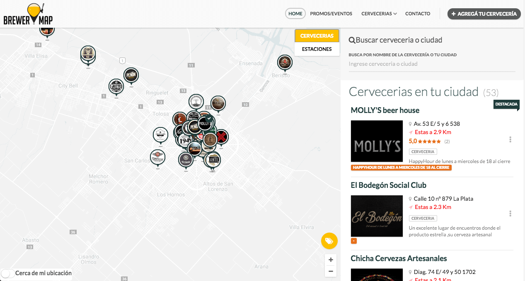525x281 pixels.
Task: Click the Brewer Map logo
Action: pyautogui.click(x=28, y=14)
